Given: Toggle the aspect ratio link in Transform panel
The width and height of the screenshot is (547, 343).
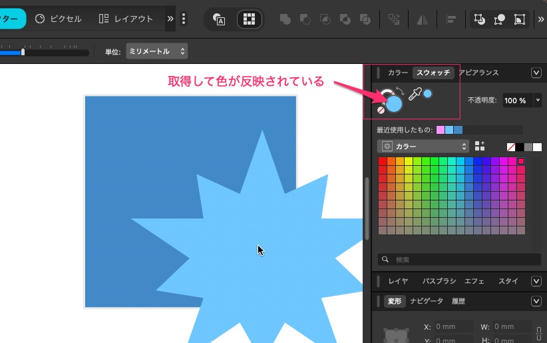Looking at the screenshot, I should point(538,332).
